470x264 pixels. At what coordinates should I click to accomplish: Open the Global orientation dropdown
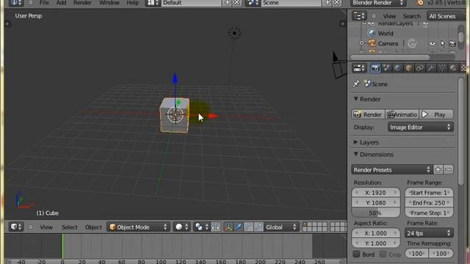click(x=281, y=227)
